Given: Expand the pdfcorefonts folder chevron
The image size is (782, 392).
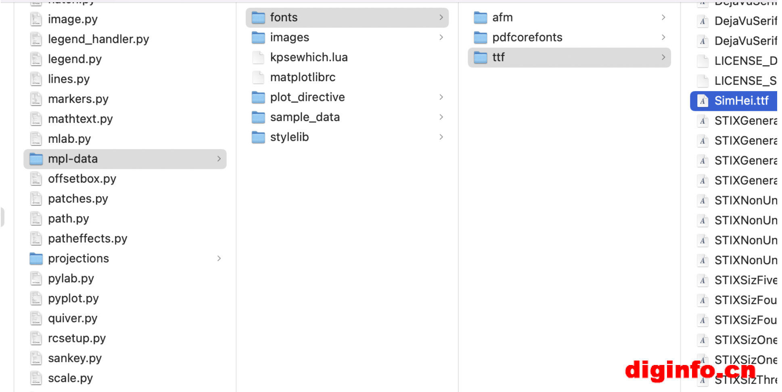Looking at the screenshot, I should point(663,38).
